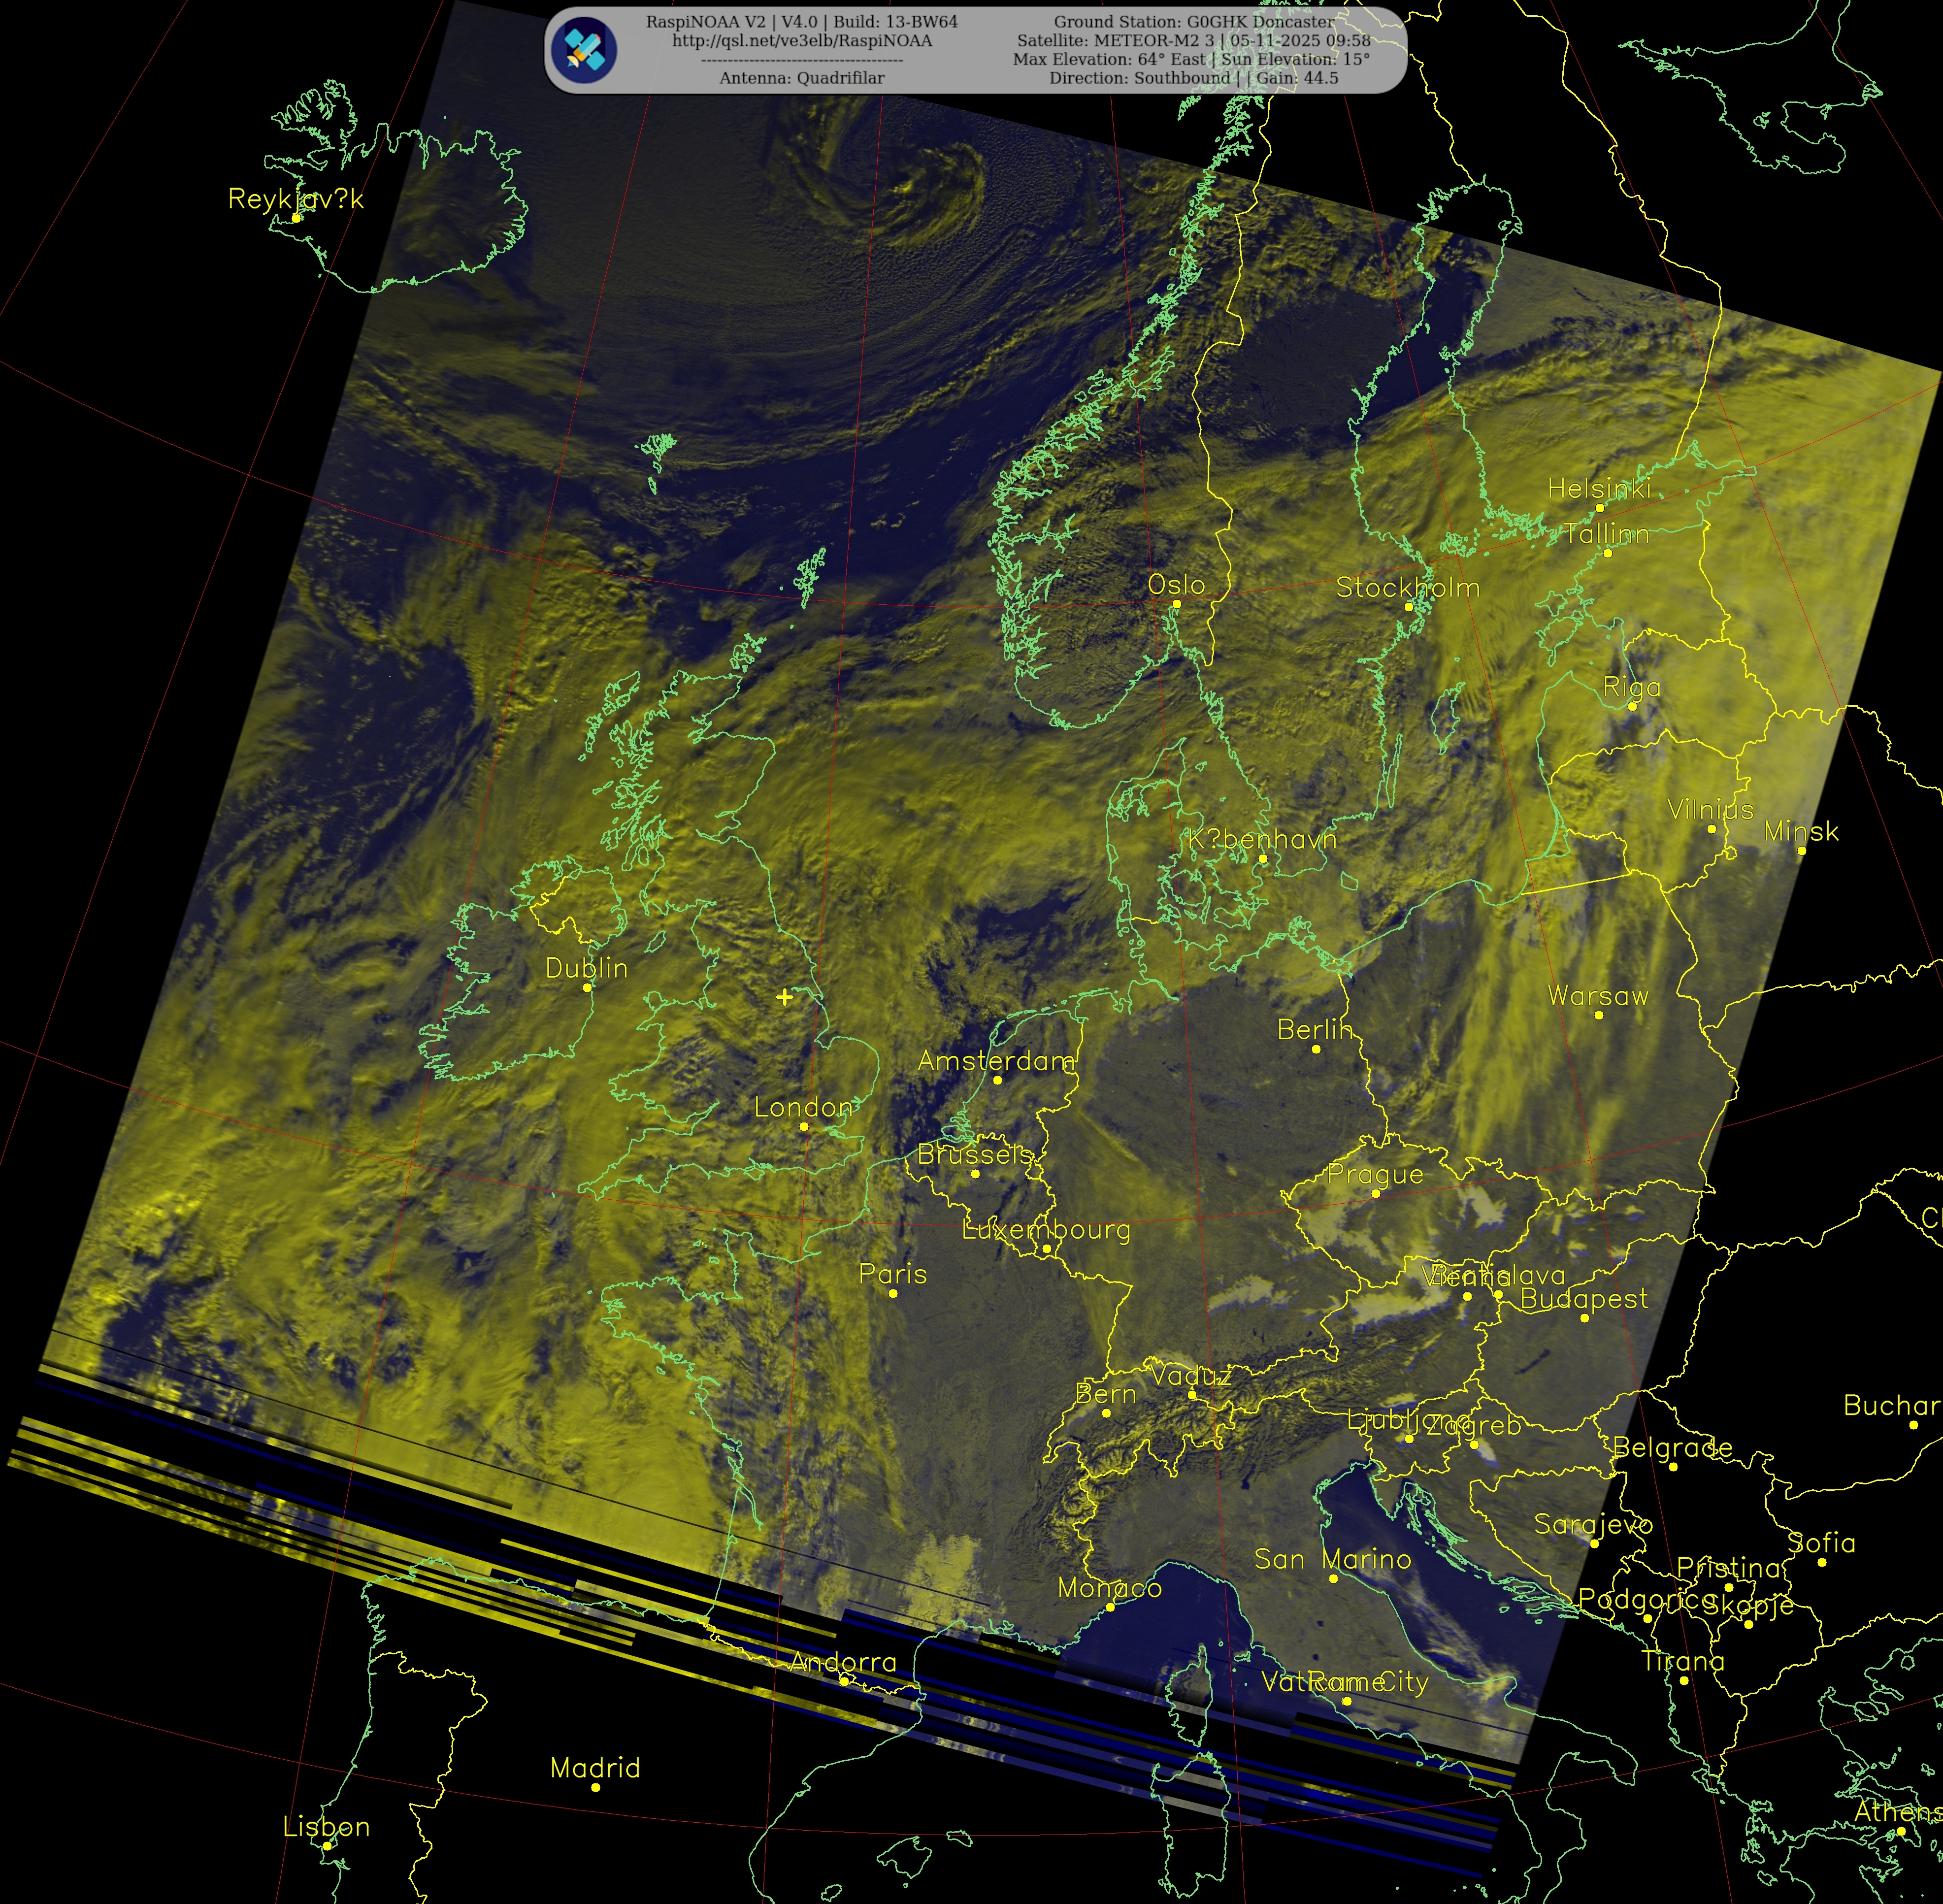Click the Helsinki city label
Screen dimensions: 1943x1904
(x=1599, y=489)
